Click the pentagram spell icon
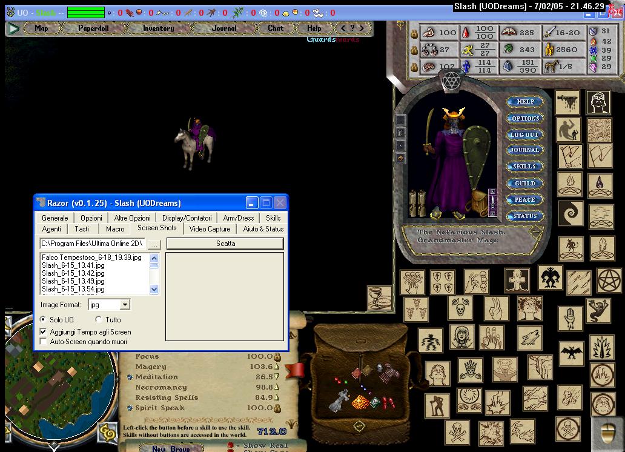This screenshot has width=625, height=452. (x=609, y=281)
